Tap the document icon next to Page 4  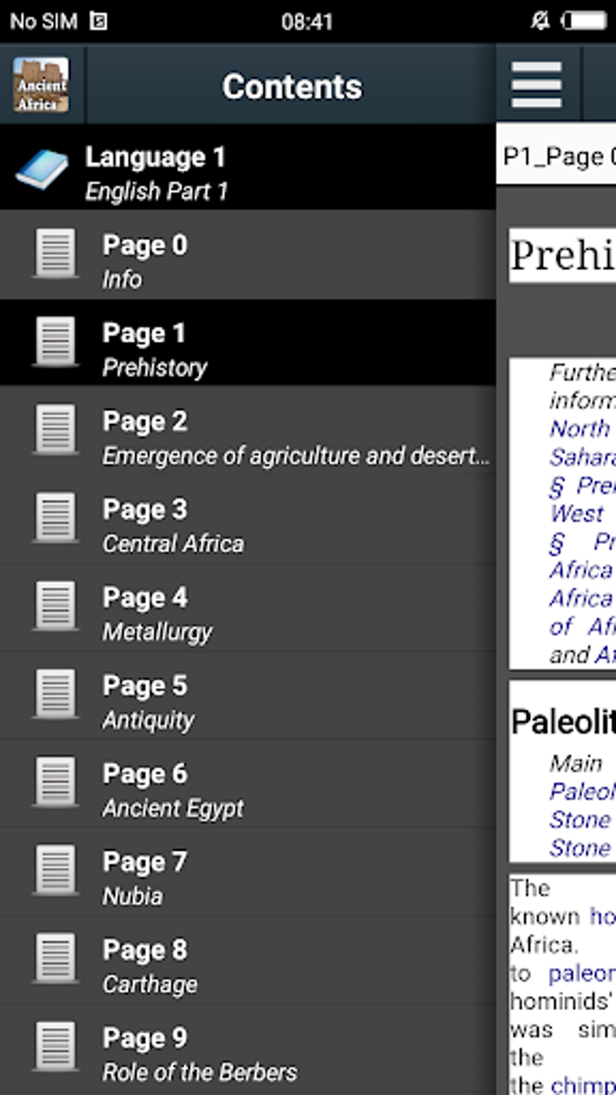56,606
